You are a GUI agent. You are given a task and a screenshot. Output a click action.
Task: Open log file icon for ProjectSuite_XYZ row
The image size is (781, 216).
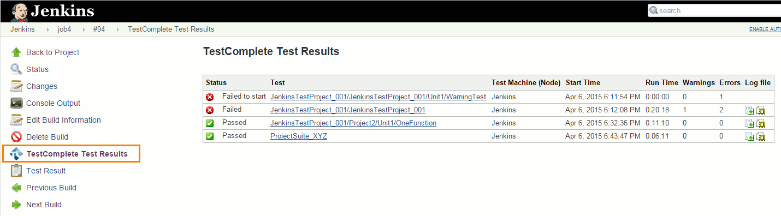tap(750, 136)
